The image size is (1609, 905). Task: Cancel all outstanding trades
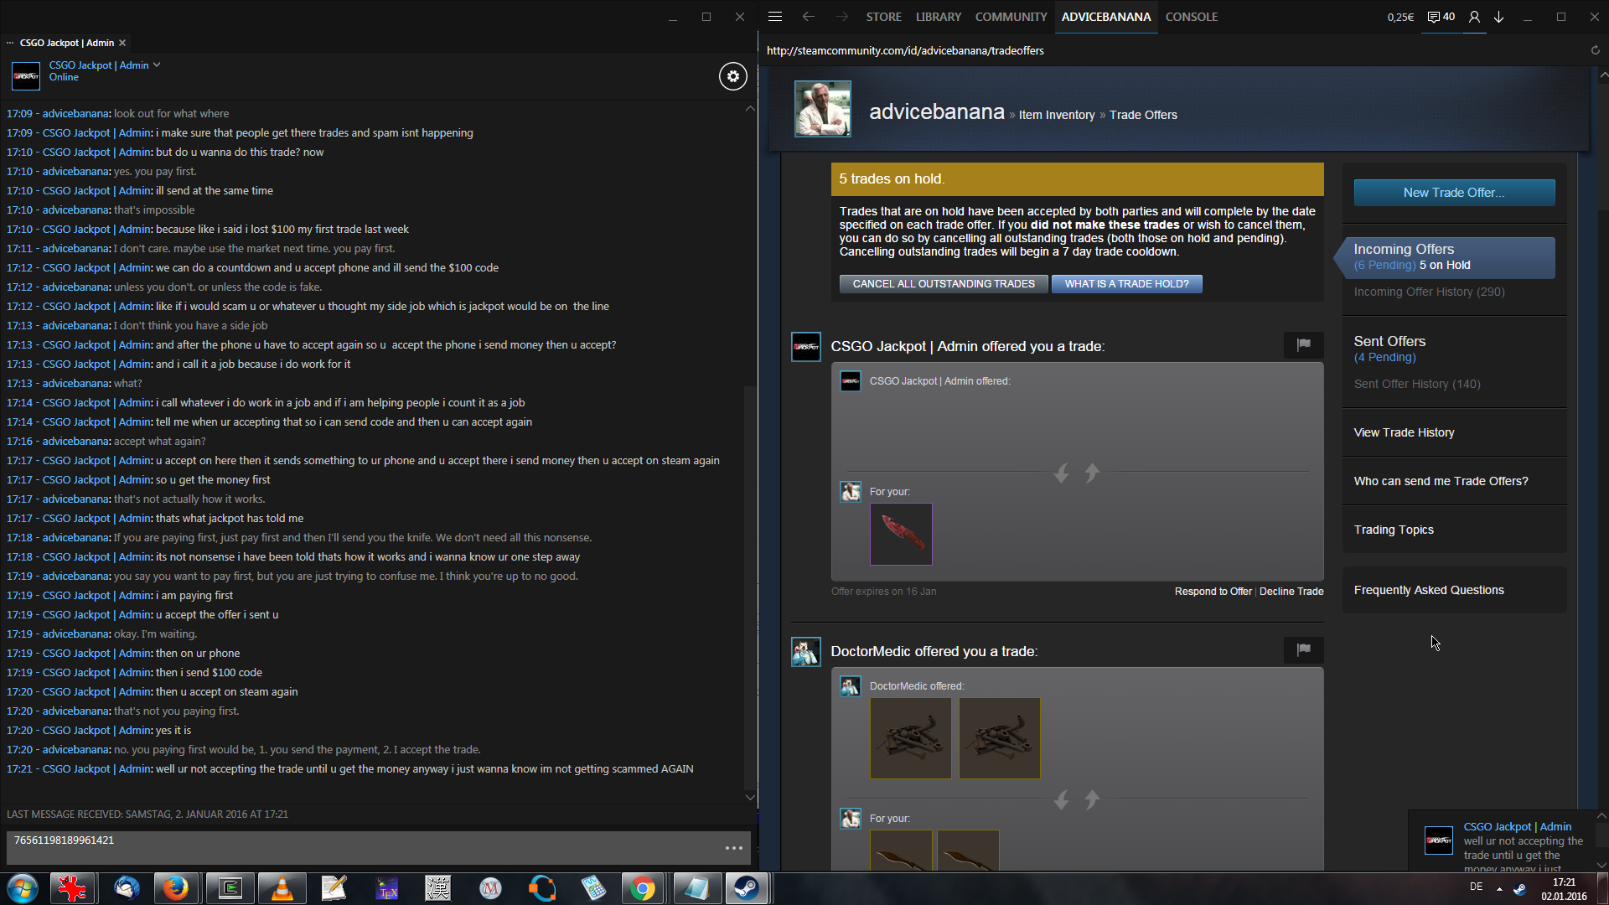tap(944, 284)
